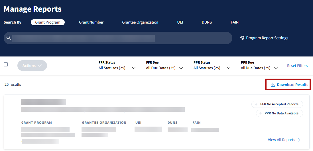
Task: Choose the UEI search option
Action: point(180,22)
